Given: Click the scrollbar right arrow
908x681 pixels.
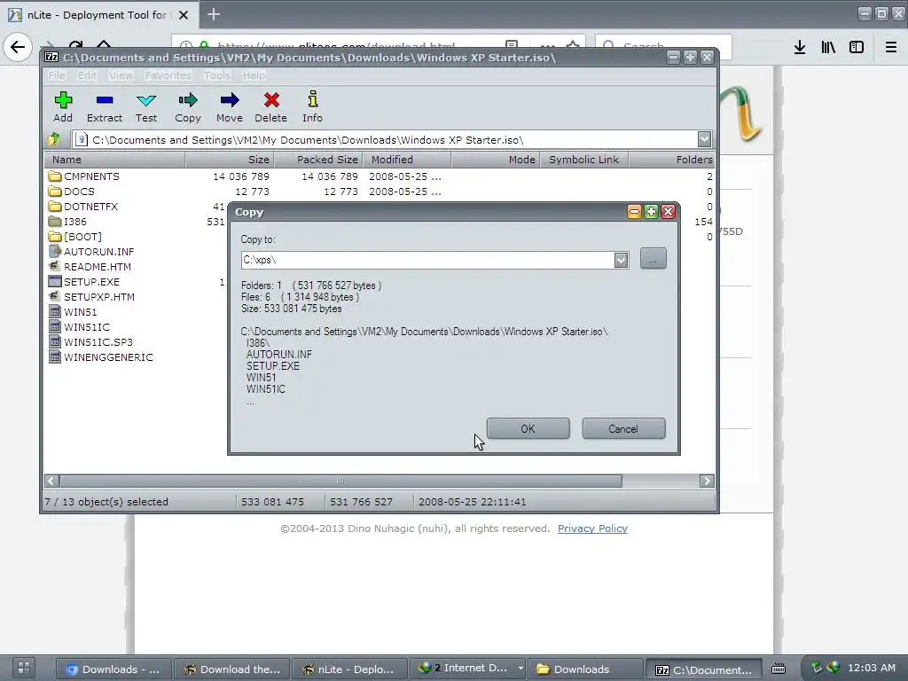Looking at the screenshot, I should point(707,481).
